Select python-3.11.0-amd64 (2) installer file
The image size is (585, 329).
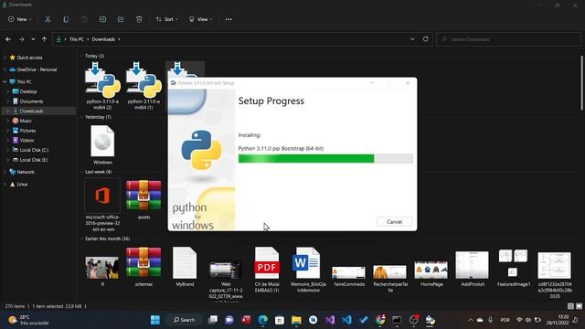pyautogui.click(x=102, y=86)
